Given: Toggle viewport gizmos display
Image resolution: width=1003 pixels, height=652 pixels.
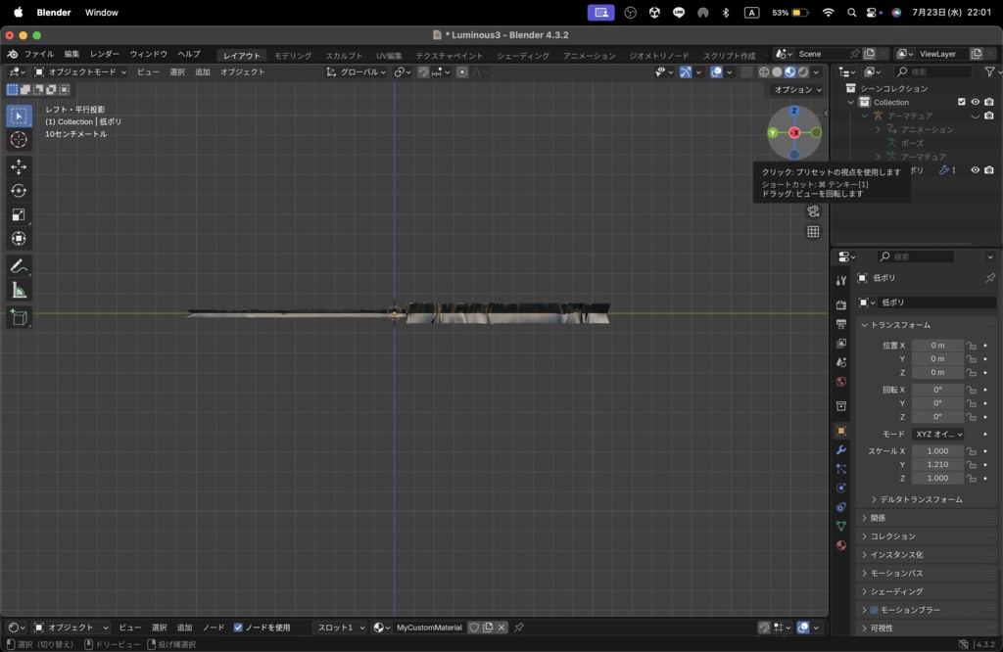Looking at the screenshot, I should pyautogui.click(x=686, y=72).
